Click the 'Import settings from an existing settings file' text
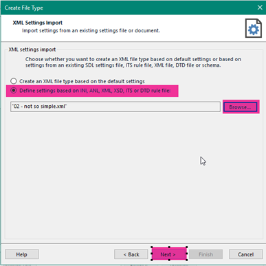The width and height of the screenshot is (266, 266). point(91,30)
